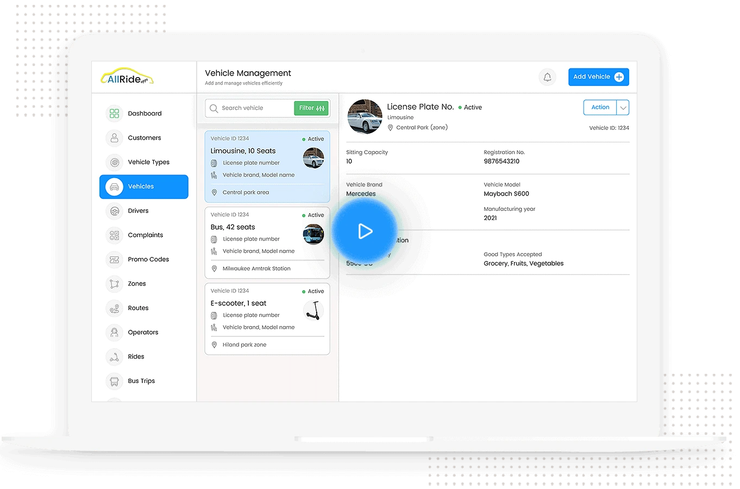Click the Vehicle Types wheel icon

click(x=114, y=162)
